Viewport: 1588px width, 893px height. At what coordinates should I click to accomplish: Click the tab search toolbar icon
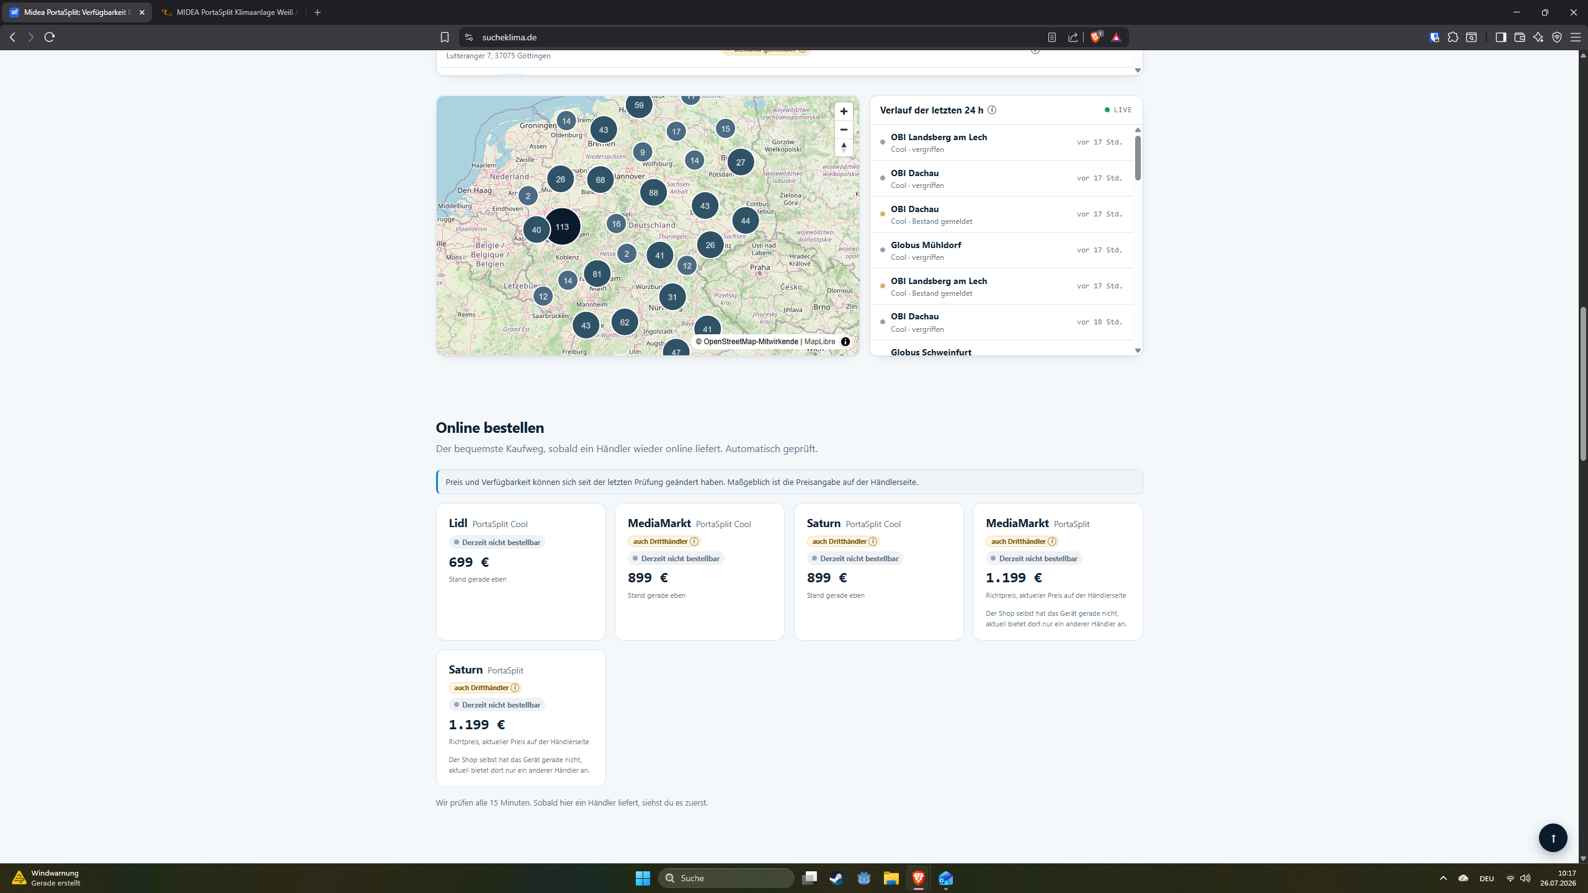click(1471, 37)
